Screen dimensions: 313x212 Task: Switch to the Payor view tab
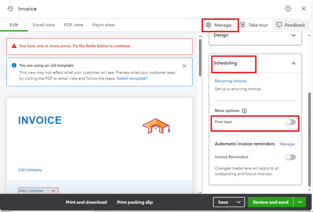[103, 25]
